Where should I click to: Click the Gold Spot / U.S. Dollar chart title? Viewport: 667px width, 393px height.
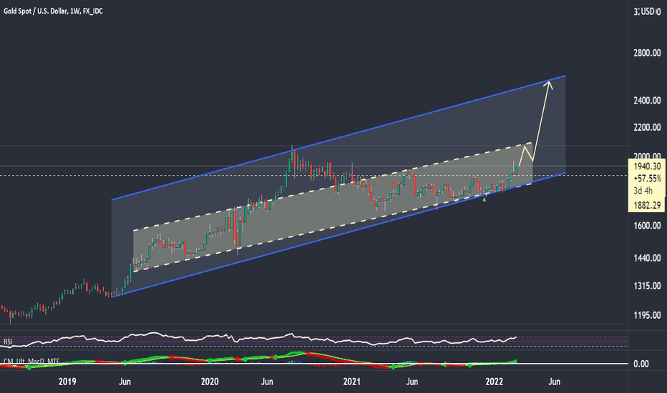click(53, 11)
